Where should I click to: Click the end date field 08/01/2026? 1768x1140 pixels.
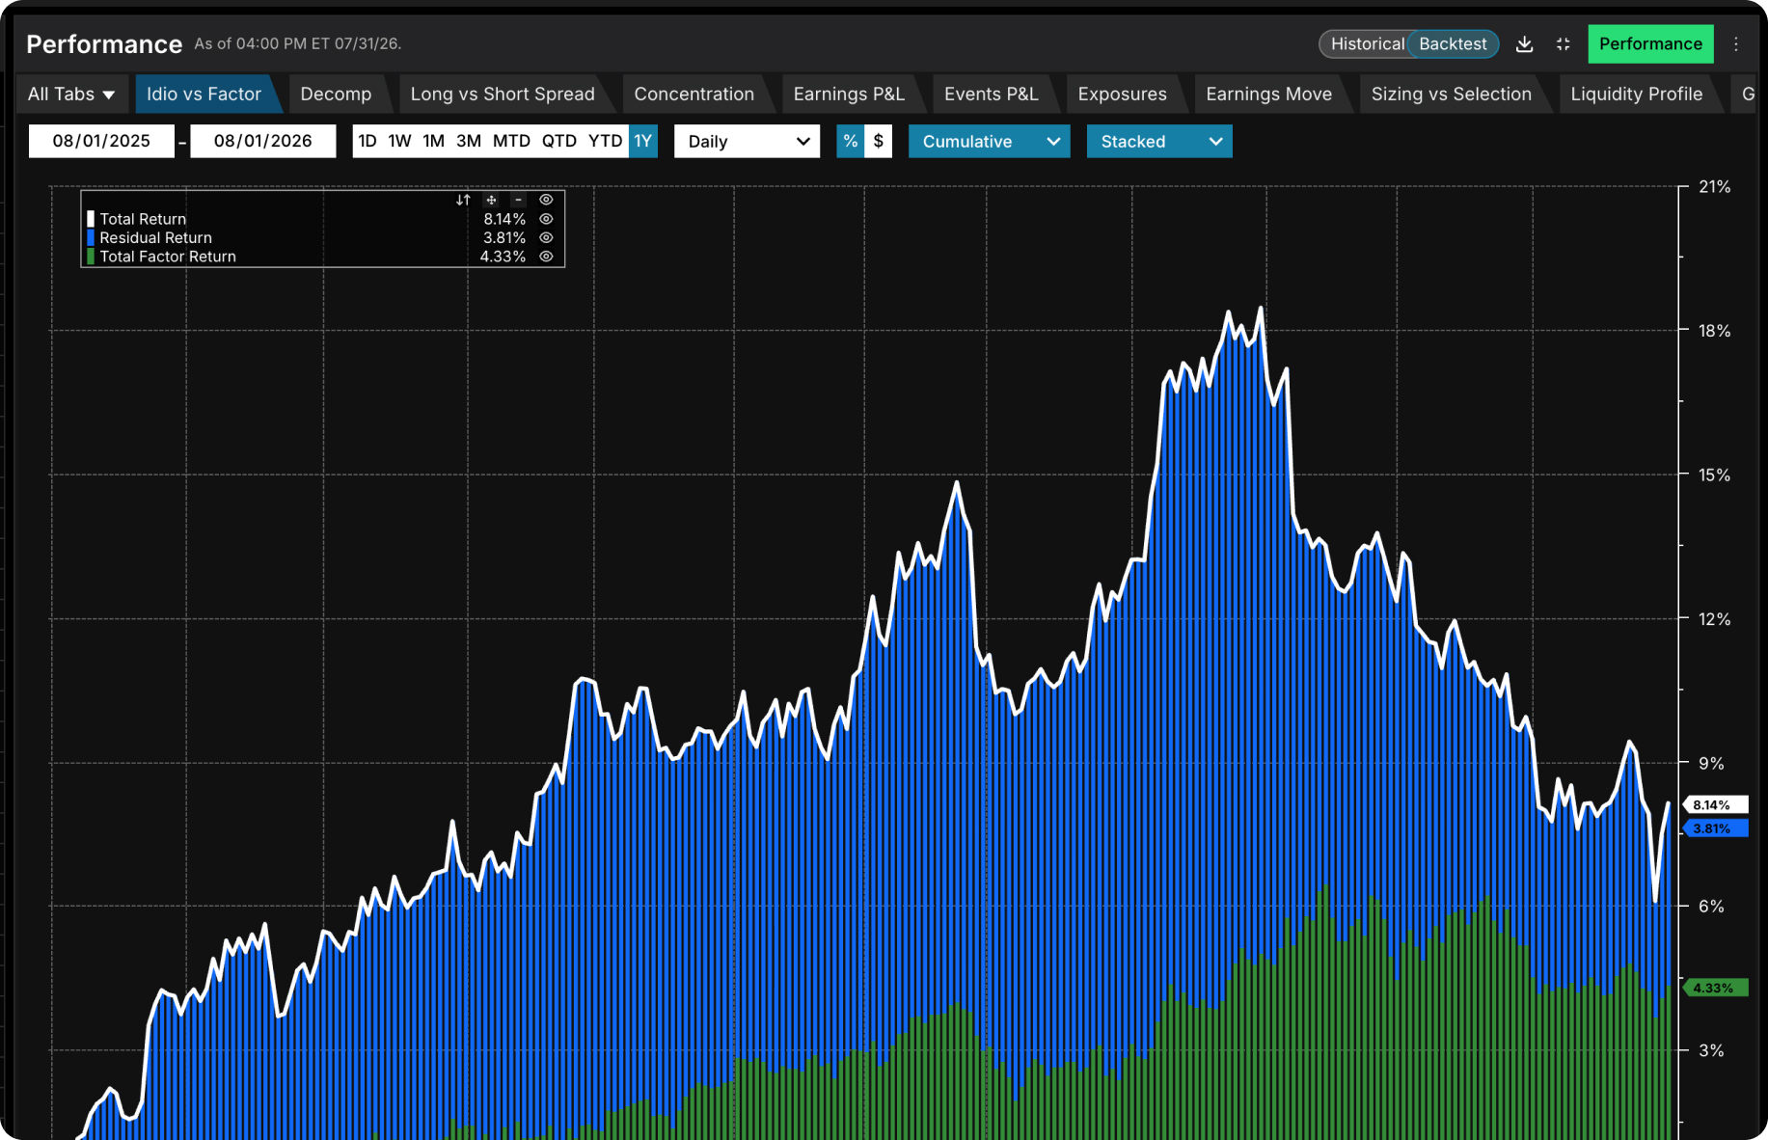tap(263, 142)
